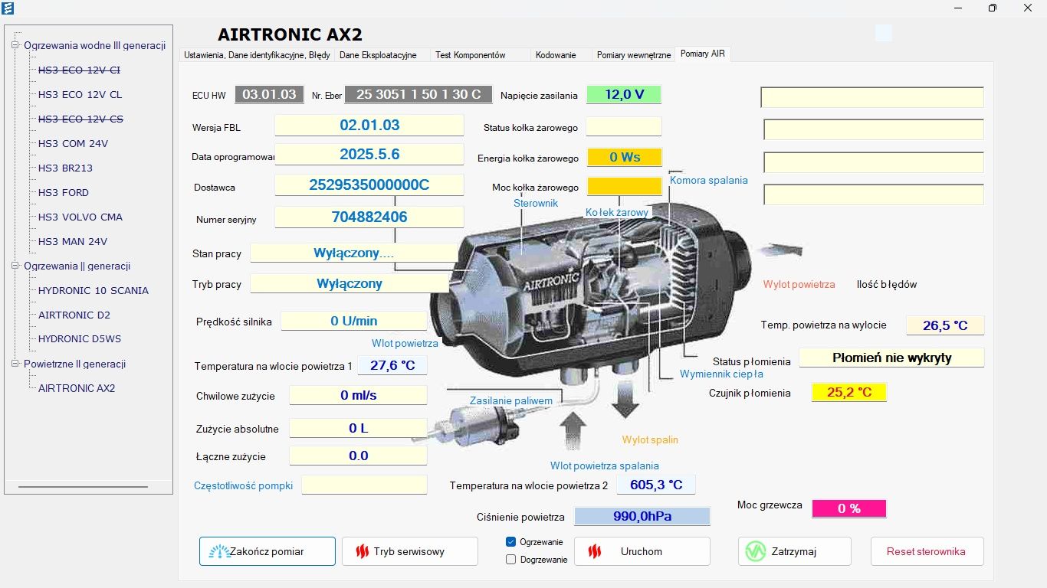Click the 605,3 °C inlet temperature 2 value
This screenshot has height=588, width=1047.
point(656,485)
